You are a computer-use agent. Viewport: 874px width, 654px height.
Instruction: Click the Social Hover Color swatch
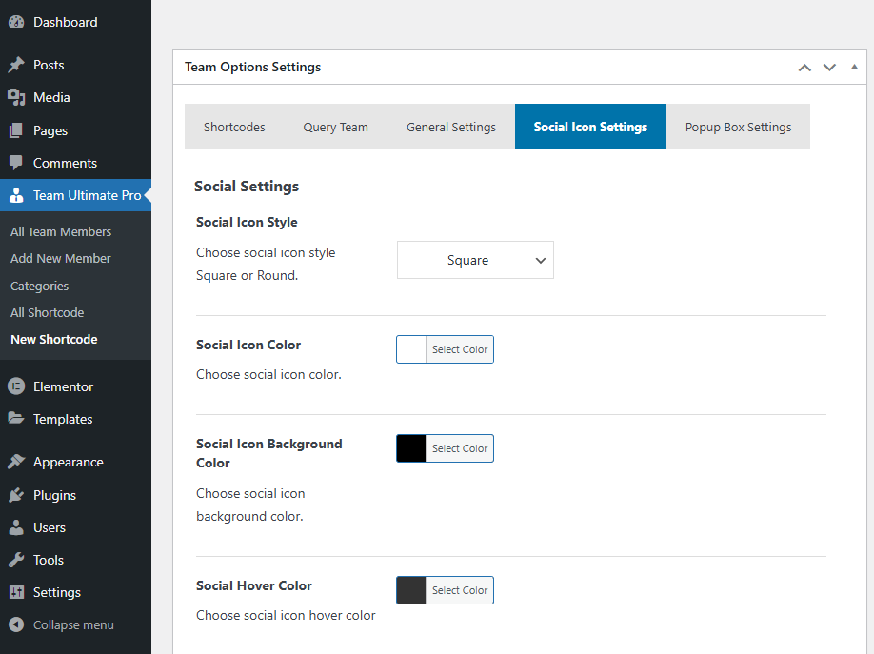pyautogui.click(x=411, y=590)
